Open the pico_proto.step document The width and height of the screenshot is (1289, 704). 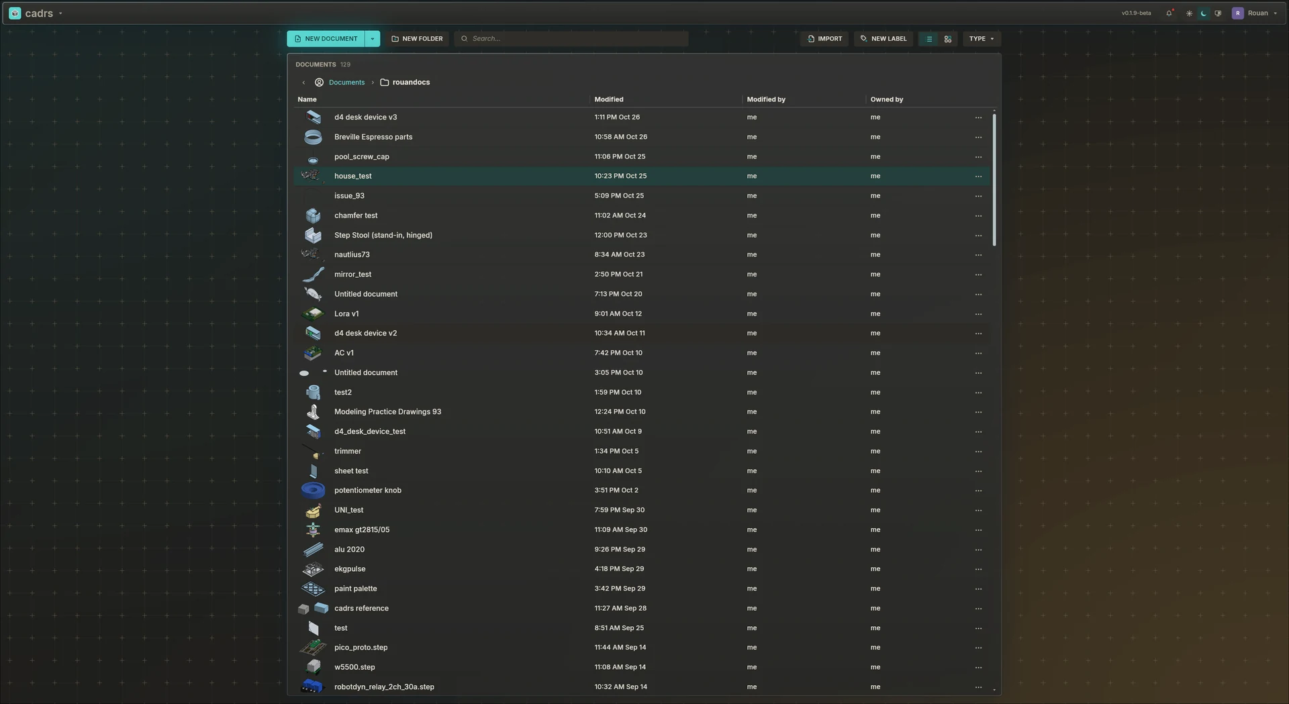361,648
